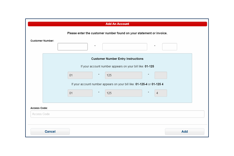The image size is (234, 156).
Task: Click the Add An Account red title bar
Action: (117, 24)
